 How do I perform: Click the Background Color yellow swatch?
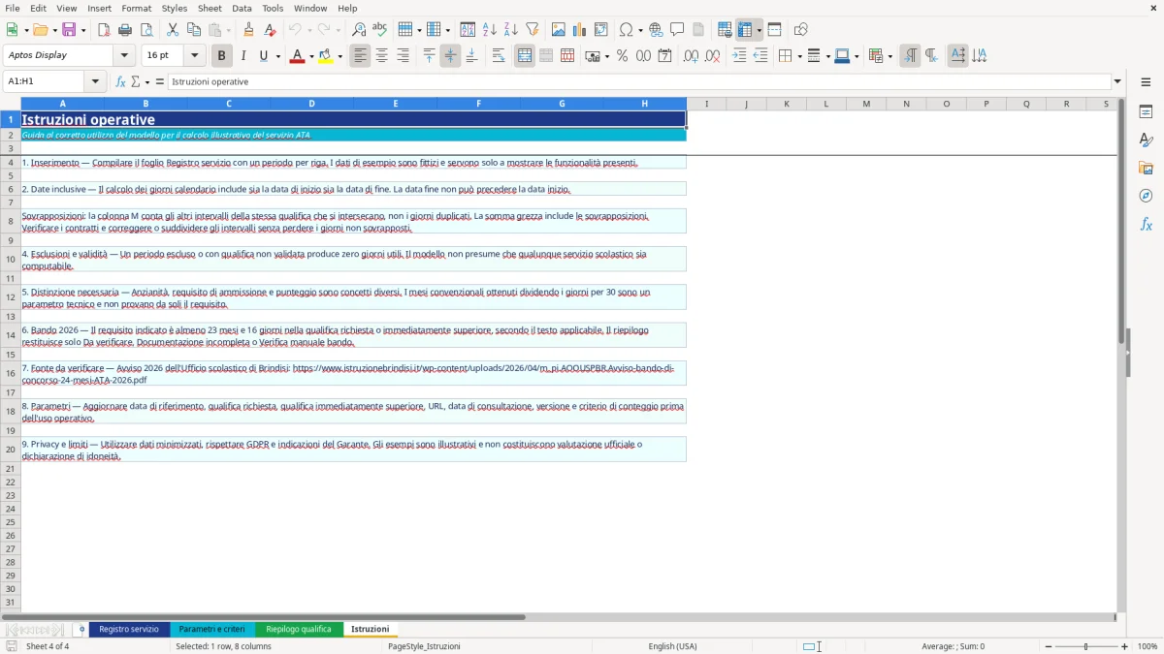[x=325, y=56]
